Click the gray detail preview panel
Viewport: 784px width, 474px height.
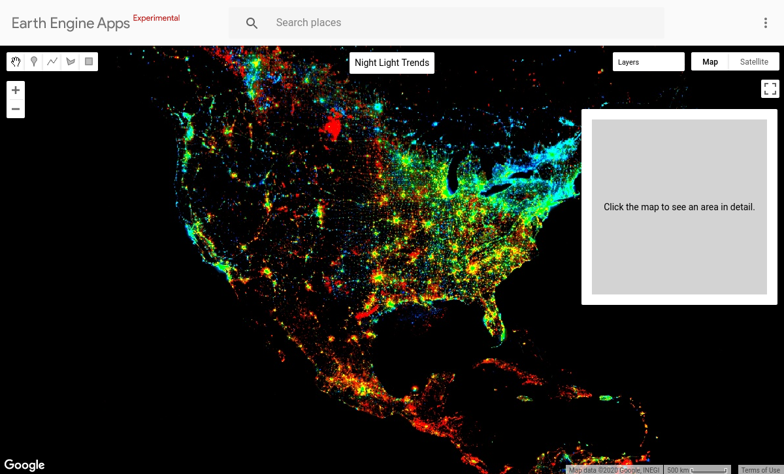click(679, 207)
